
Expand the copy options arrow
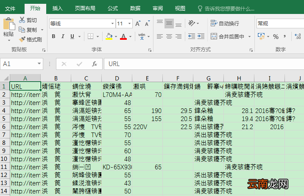[x=42, y=30]
